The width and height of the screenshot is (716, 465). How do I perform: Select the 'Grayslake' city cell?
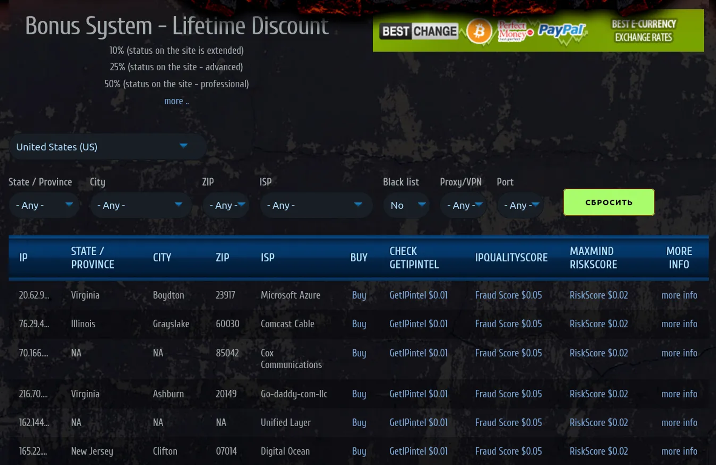(x=171, y=324)
